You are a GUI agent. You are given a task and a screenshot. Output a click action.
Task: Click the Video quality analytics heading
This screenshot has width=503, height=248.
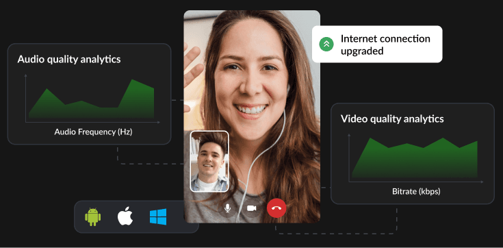[392, 119]
